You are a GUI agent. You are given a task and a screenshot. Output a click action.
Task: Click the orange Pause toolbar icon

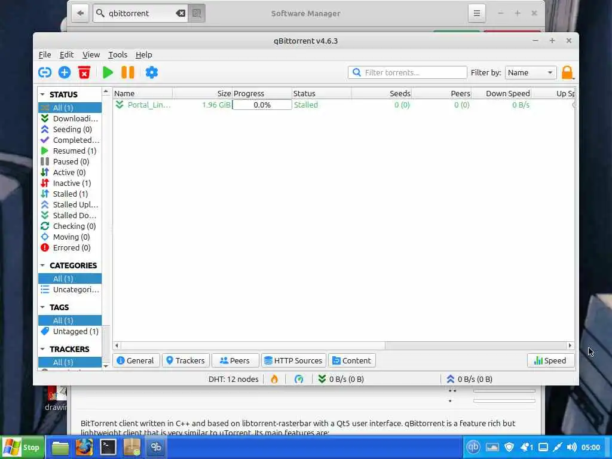(128, 72)
